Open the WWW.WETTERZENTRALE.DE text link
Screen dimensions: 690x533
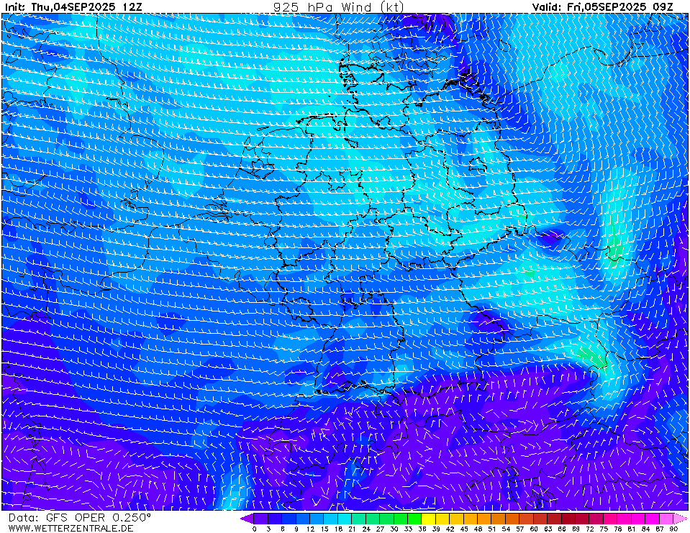[71, 528]
